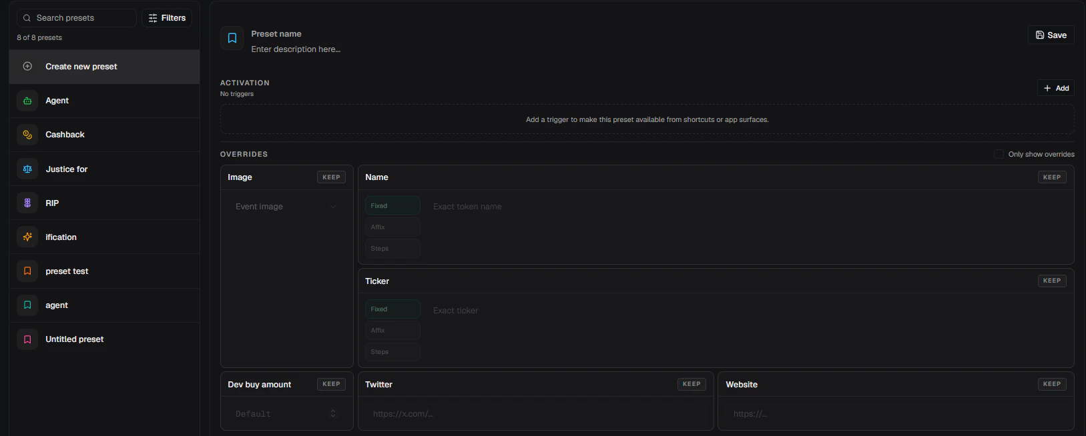Select the Create new preset row

pyautogui.click(x=105, y=67)
